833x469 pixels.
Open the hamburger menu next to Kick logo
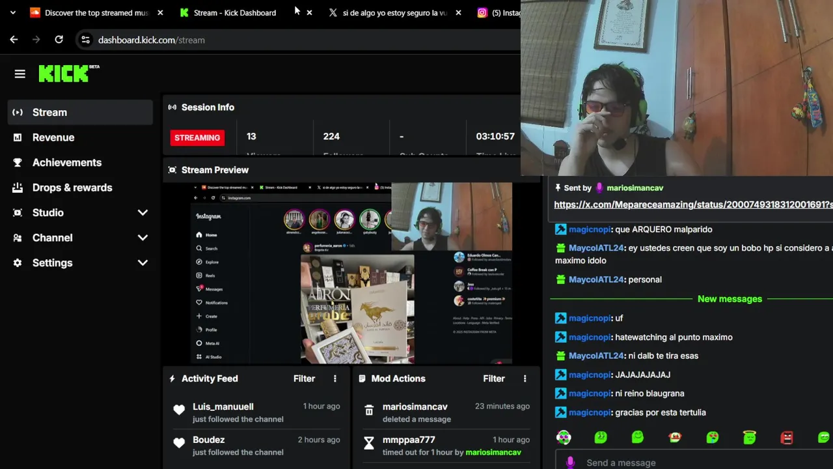[x=20, y=74]
